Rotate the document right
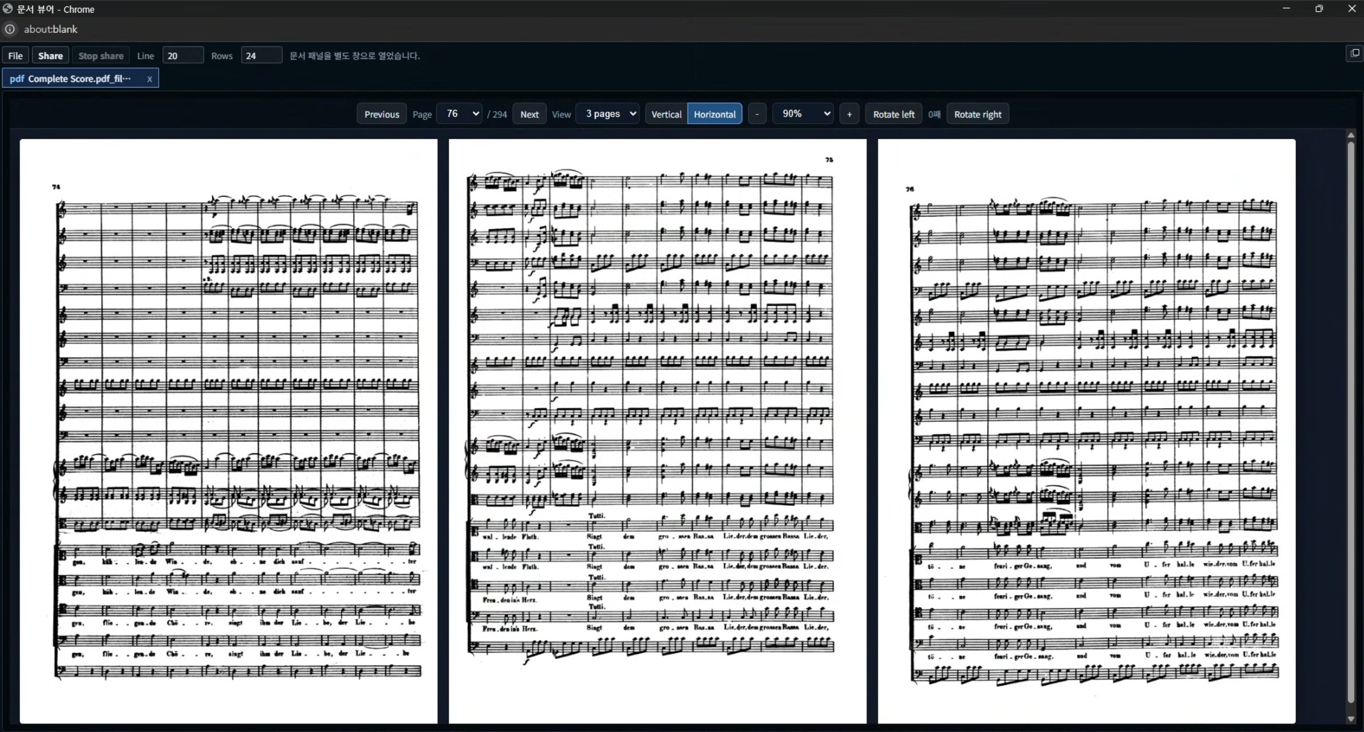 (978, 114)
